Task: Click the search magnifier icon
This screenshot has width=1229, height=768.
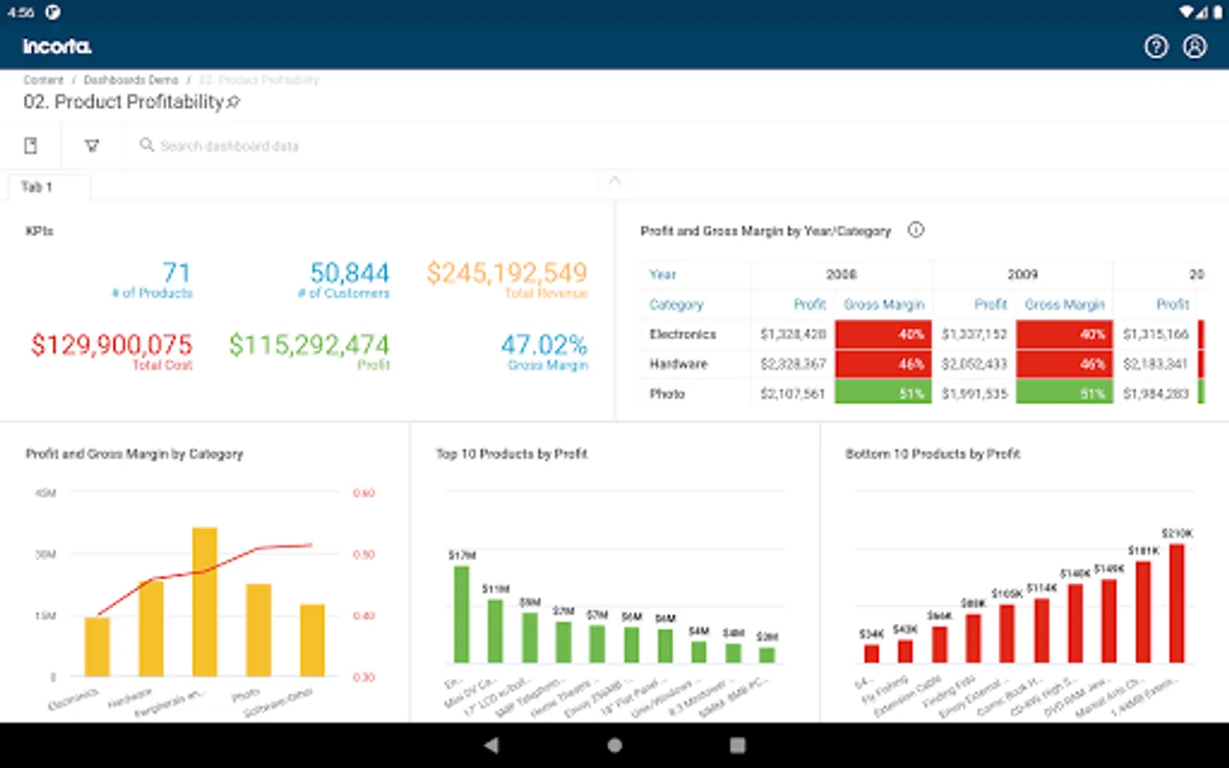Action: click(147, 145)
